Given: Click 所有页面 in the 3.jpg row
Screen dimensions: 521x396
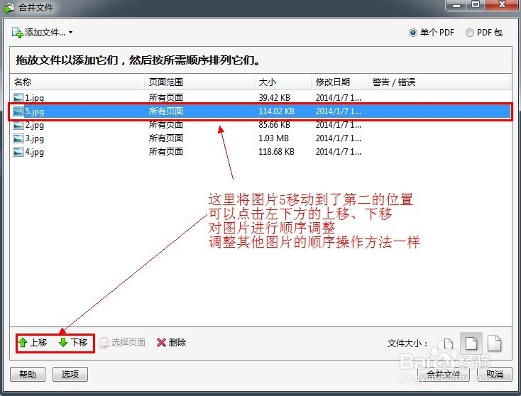Looking at the screenshot, I should point(166,138).
